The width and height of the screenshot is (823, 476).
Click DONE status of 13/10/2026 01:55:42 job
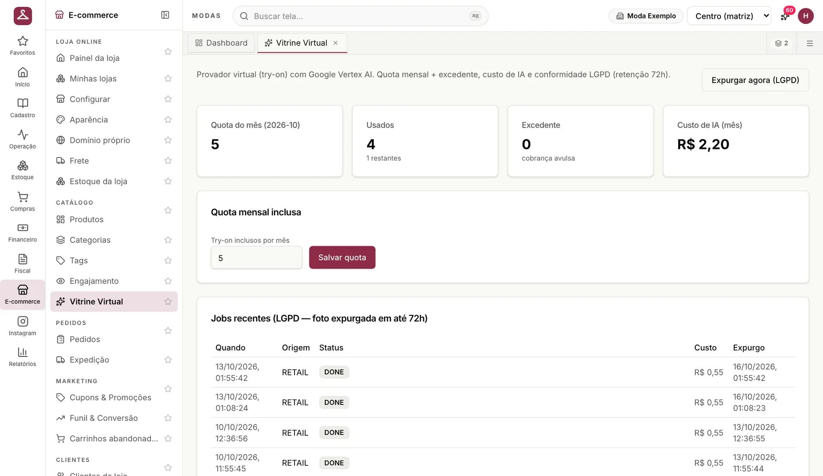click(334, 372)
